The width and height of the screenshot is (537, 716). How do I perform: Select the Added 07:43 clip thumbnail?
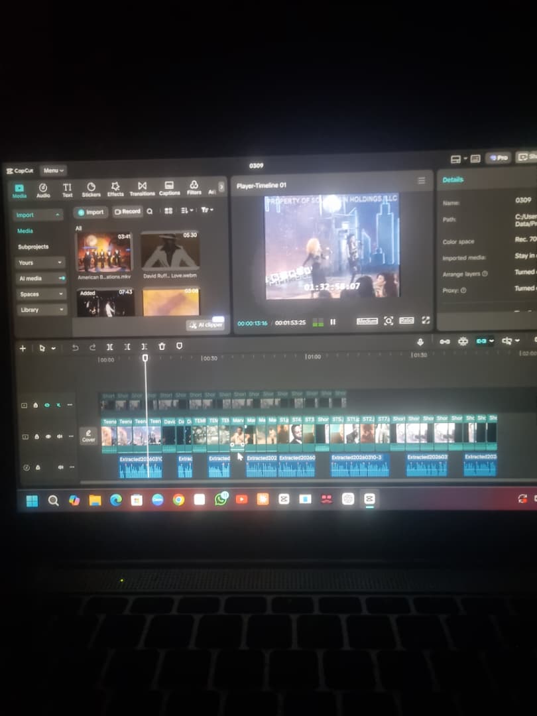coord(105,303)
